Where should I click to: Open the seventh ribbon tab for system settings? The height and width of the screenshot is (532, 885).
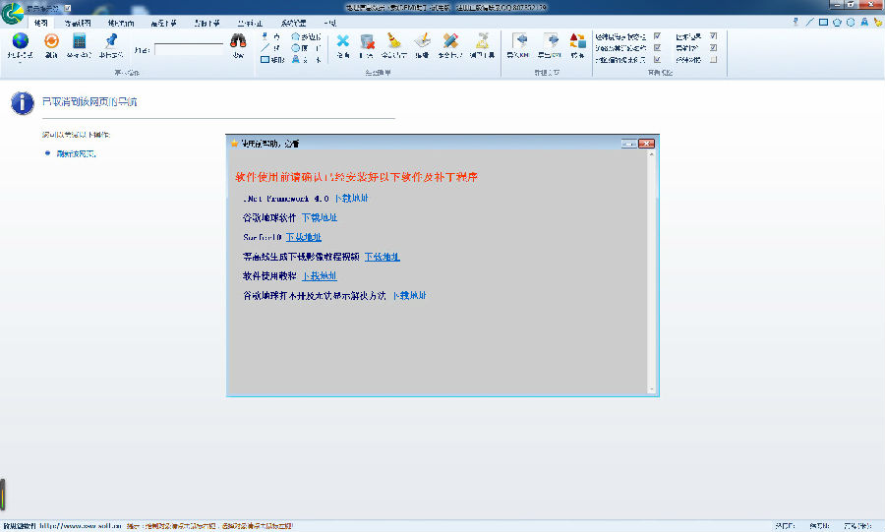tap(293, 22)
